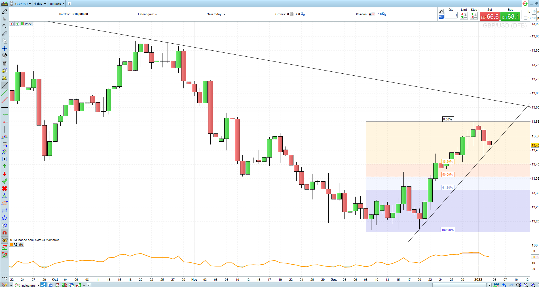Select the text T annotation tool
Screen dimensions: 539x287
click(x=5, y=159)
